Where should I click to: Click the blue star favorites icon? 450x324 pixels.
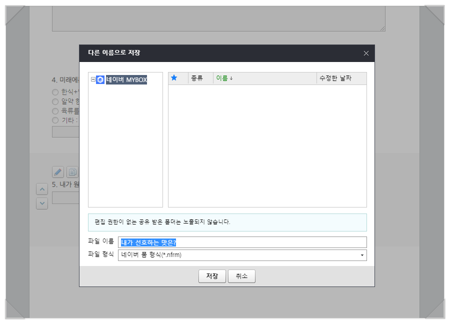click(174, 78)
